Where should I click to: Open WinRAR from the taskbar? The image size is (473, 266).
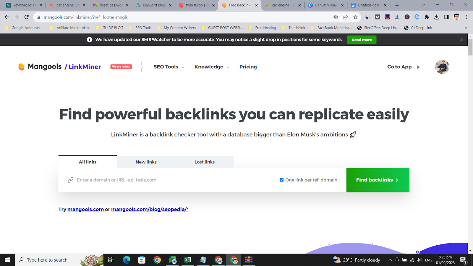(x=249, y=260)
